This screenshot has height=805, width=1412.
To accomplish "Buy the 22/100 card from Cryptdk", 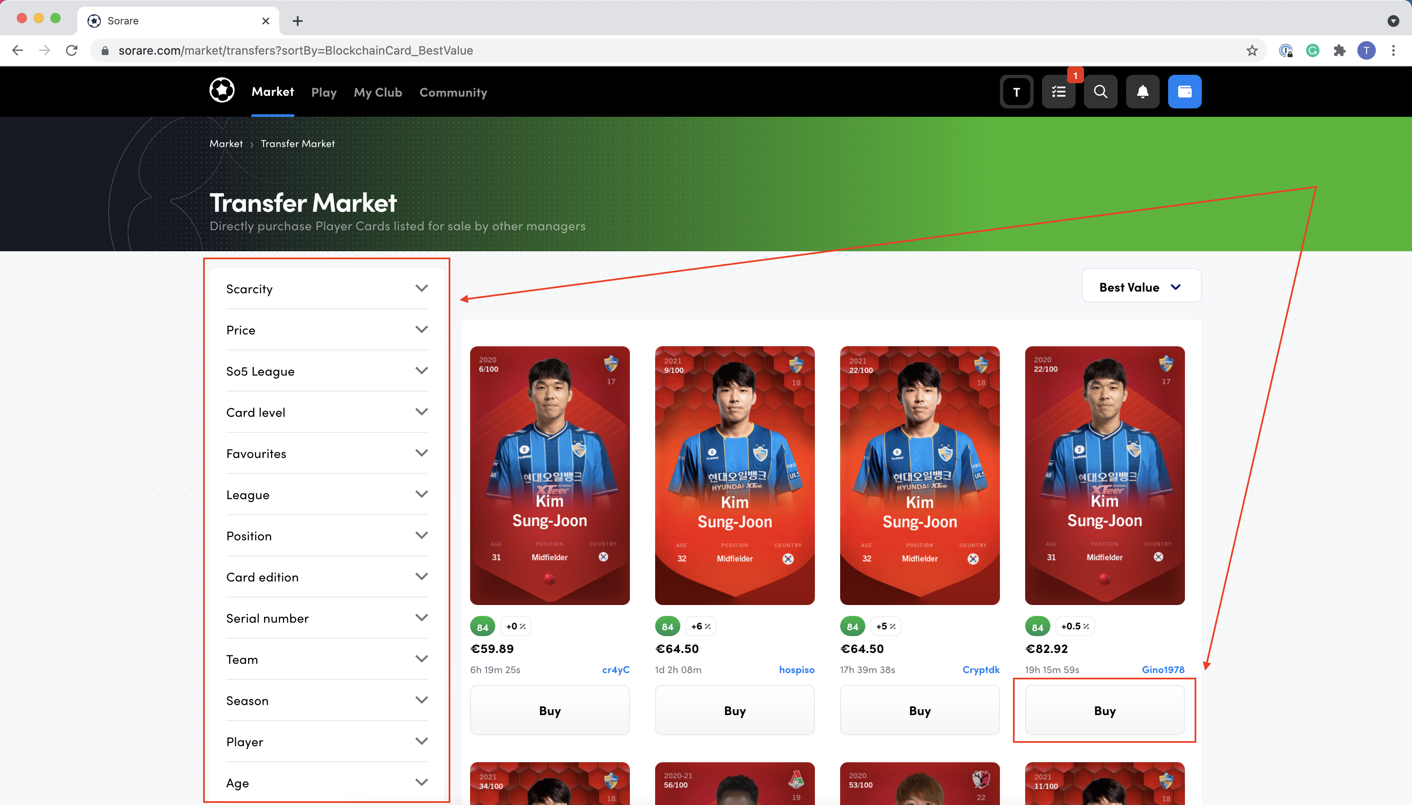I will click(920, 710).
